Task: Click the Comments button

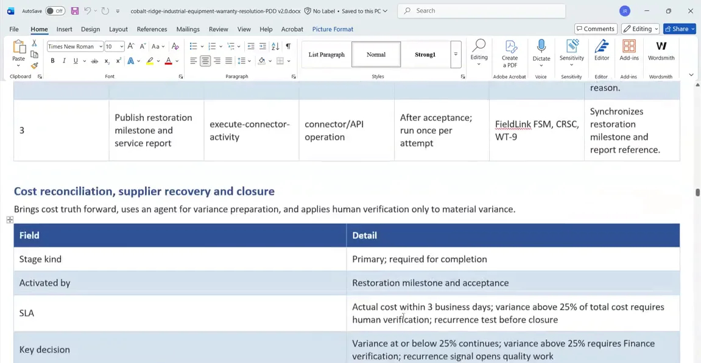Action: tap(596, 29)
